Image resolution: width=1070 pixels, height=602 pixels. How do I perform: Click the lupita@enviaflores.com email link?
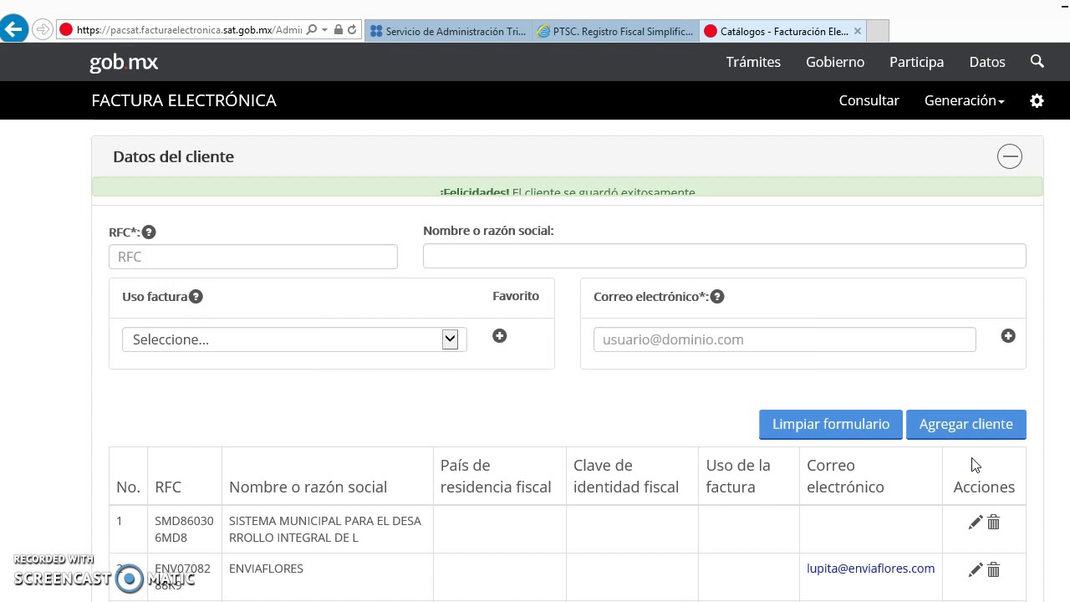pos(870,569)
